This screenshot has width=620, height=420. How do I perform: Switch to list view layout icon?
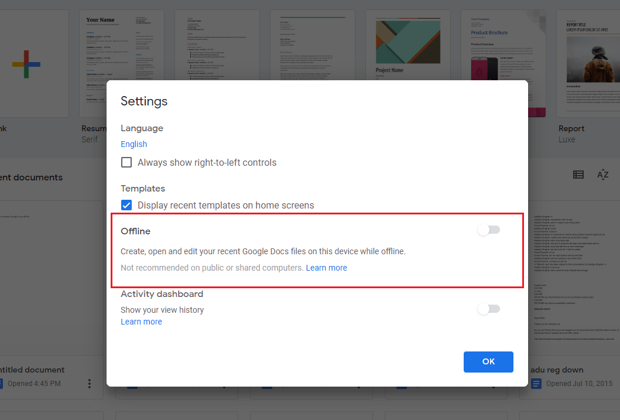(x=578, y=175)
